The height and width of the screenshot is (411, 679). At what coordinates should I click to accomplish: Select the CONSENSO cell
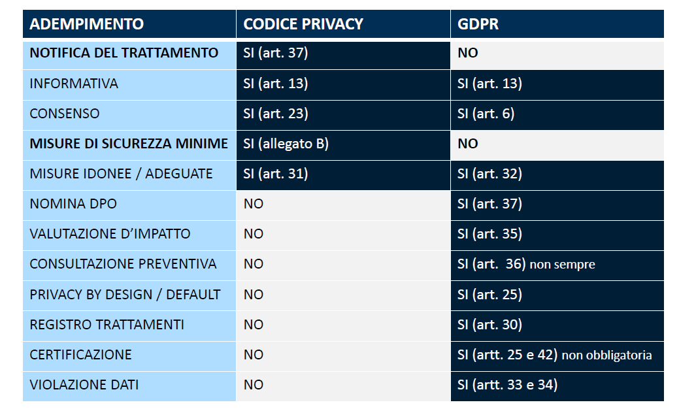tap(65, 114)
